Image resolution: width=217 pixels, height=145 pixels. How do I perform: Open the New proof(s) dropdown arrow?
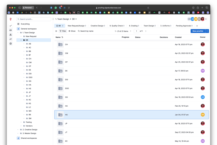(207, 31)
